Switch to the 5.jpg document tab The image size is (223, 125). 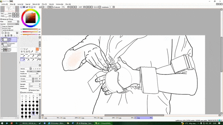(x=125, y=118)
